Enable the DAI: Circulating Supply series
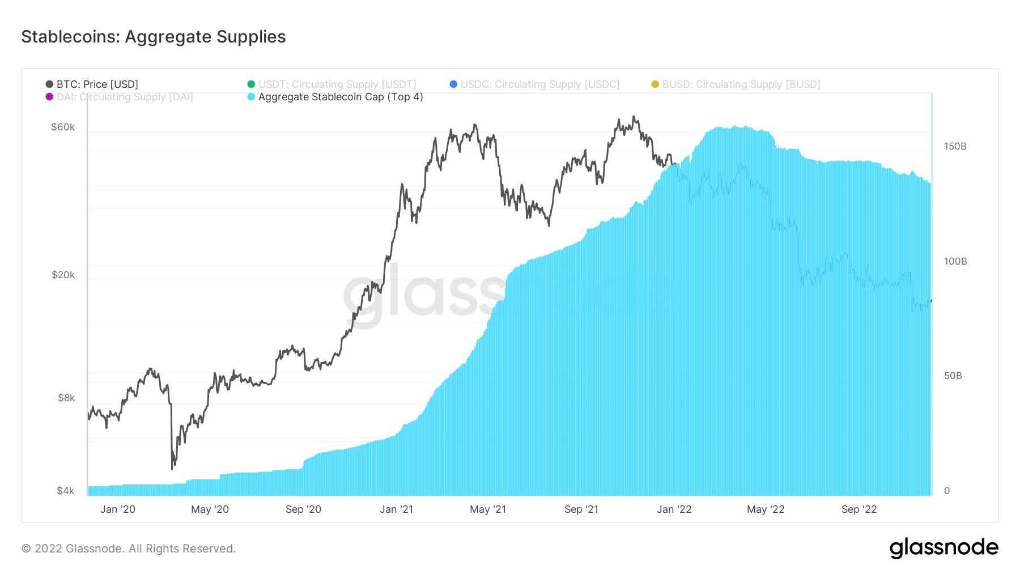 [x=125, y=97]
